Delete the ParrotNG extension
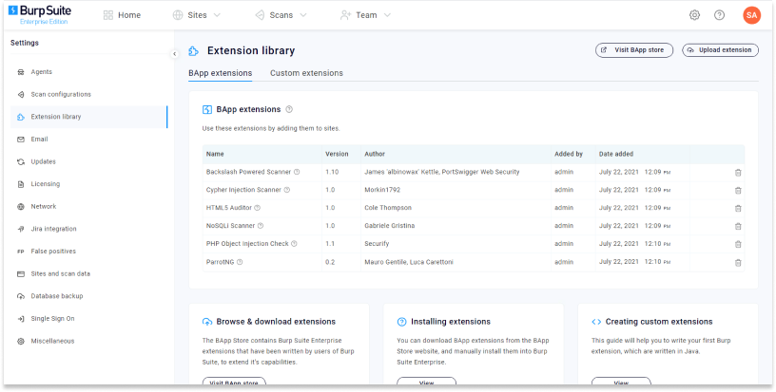The width and height of the screenshot is (776, 392). [737, 263]
